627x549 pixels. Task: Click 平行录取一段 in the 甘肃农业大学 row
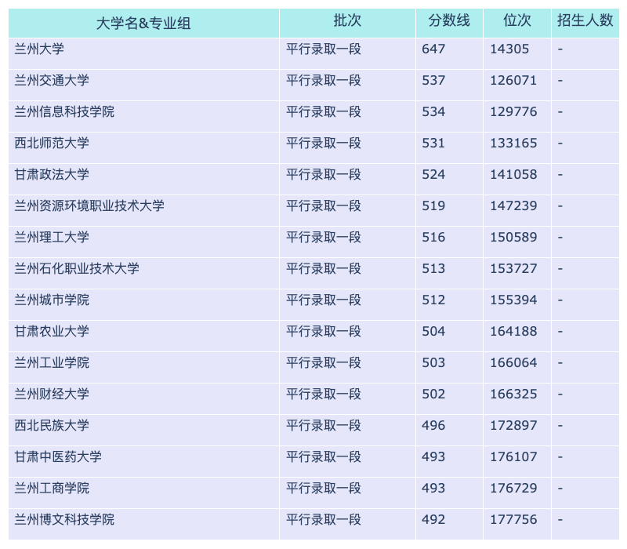coord(324,331)
